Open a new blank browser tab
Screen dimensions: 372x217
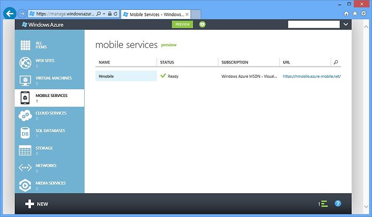(196, 14)
